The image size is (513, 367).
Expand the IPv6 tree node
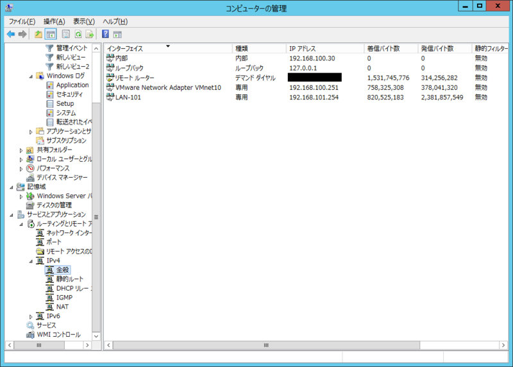31,316
